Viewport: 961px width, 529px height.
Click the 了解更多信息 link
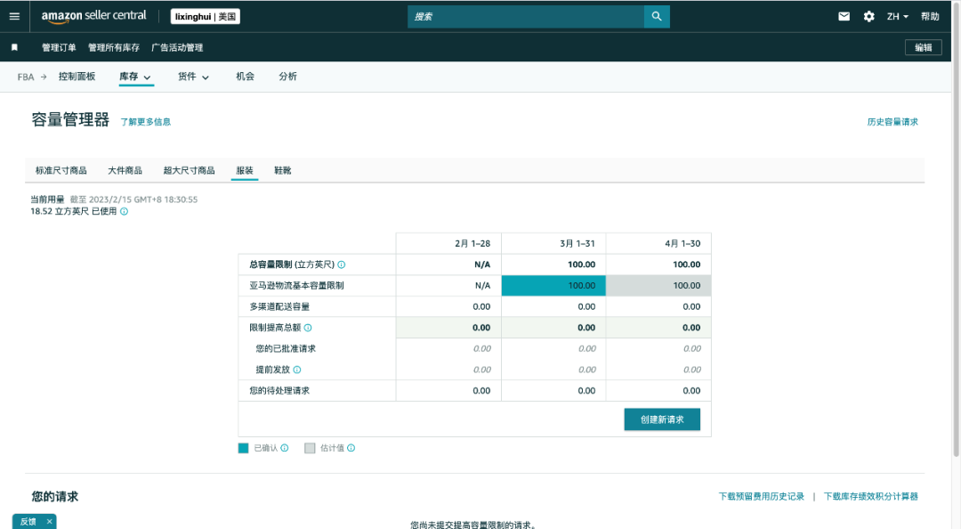[145, 121]
